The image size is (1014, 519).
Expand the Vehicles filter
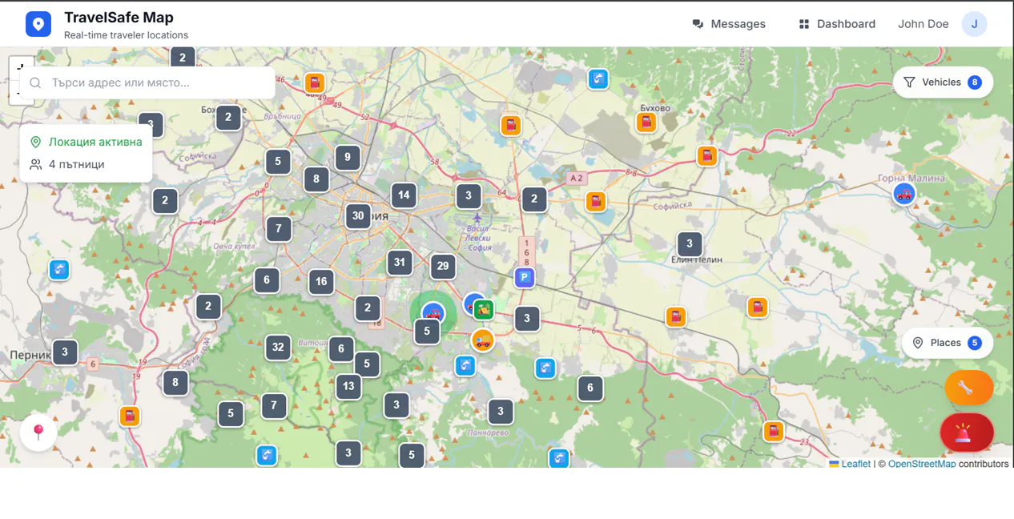click(943, 82)
